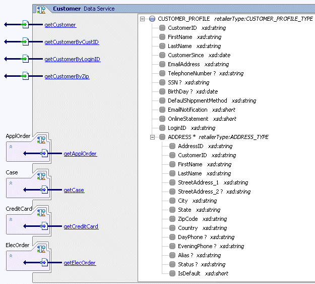Open the getCustomer function link
315x284 pixels.
pyautogui.click(x=60, y=25)
